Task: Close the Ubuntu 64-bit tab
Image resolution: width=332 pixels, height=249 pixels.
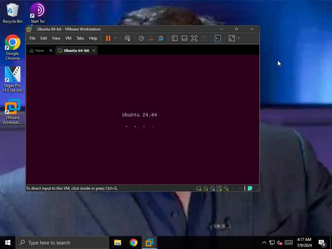Action: (x=94, y=50)
